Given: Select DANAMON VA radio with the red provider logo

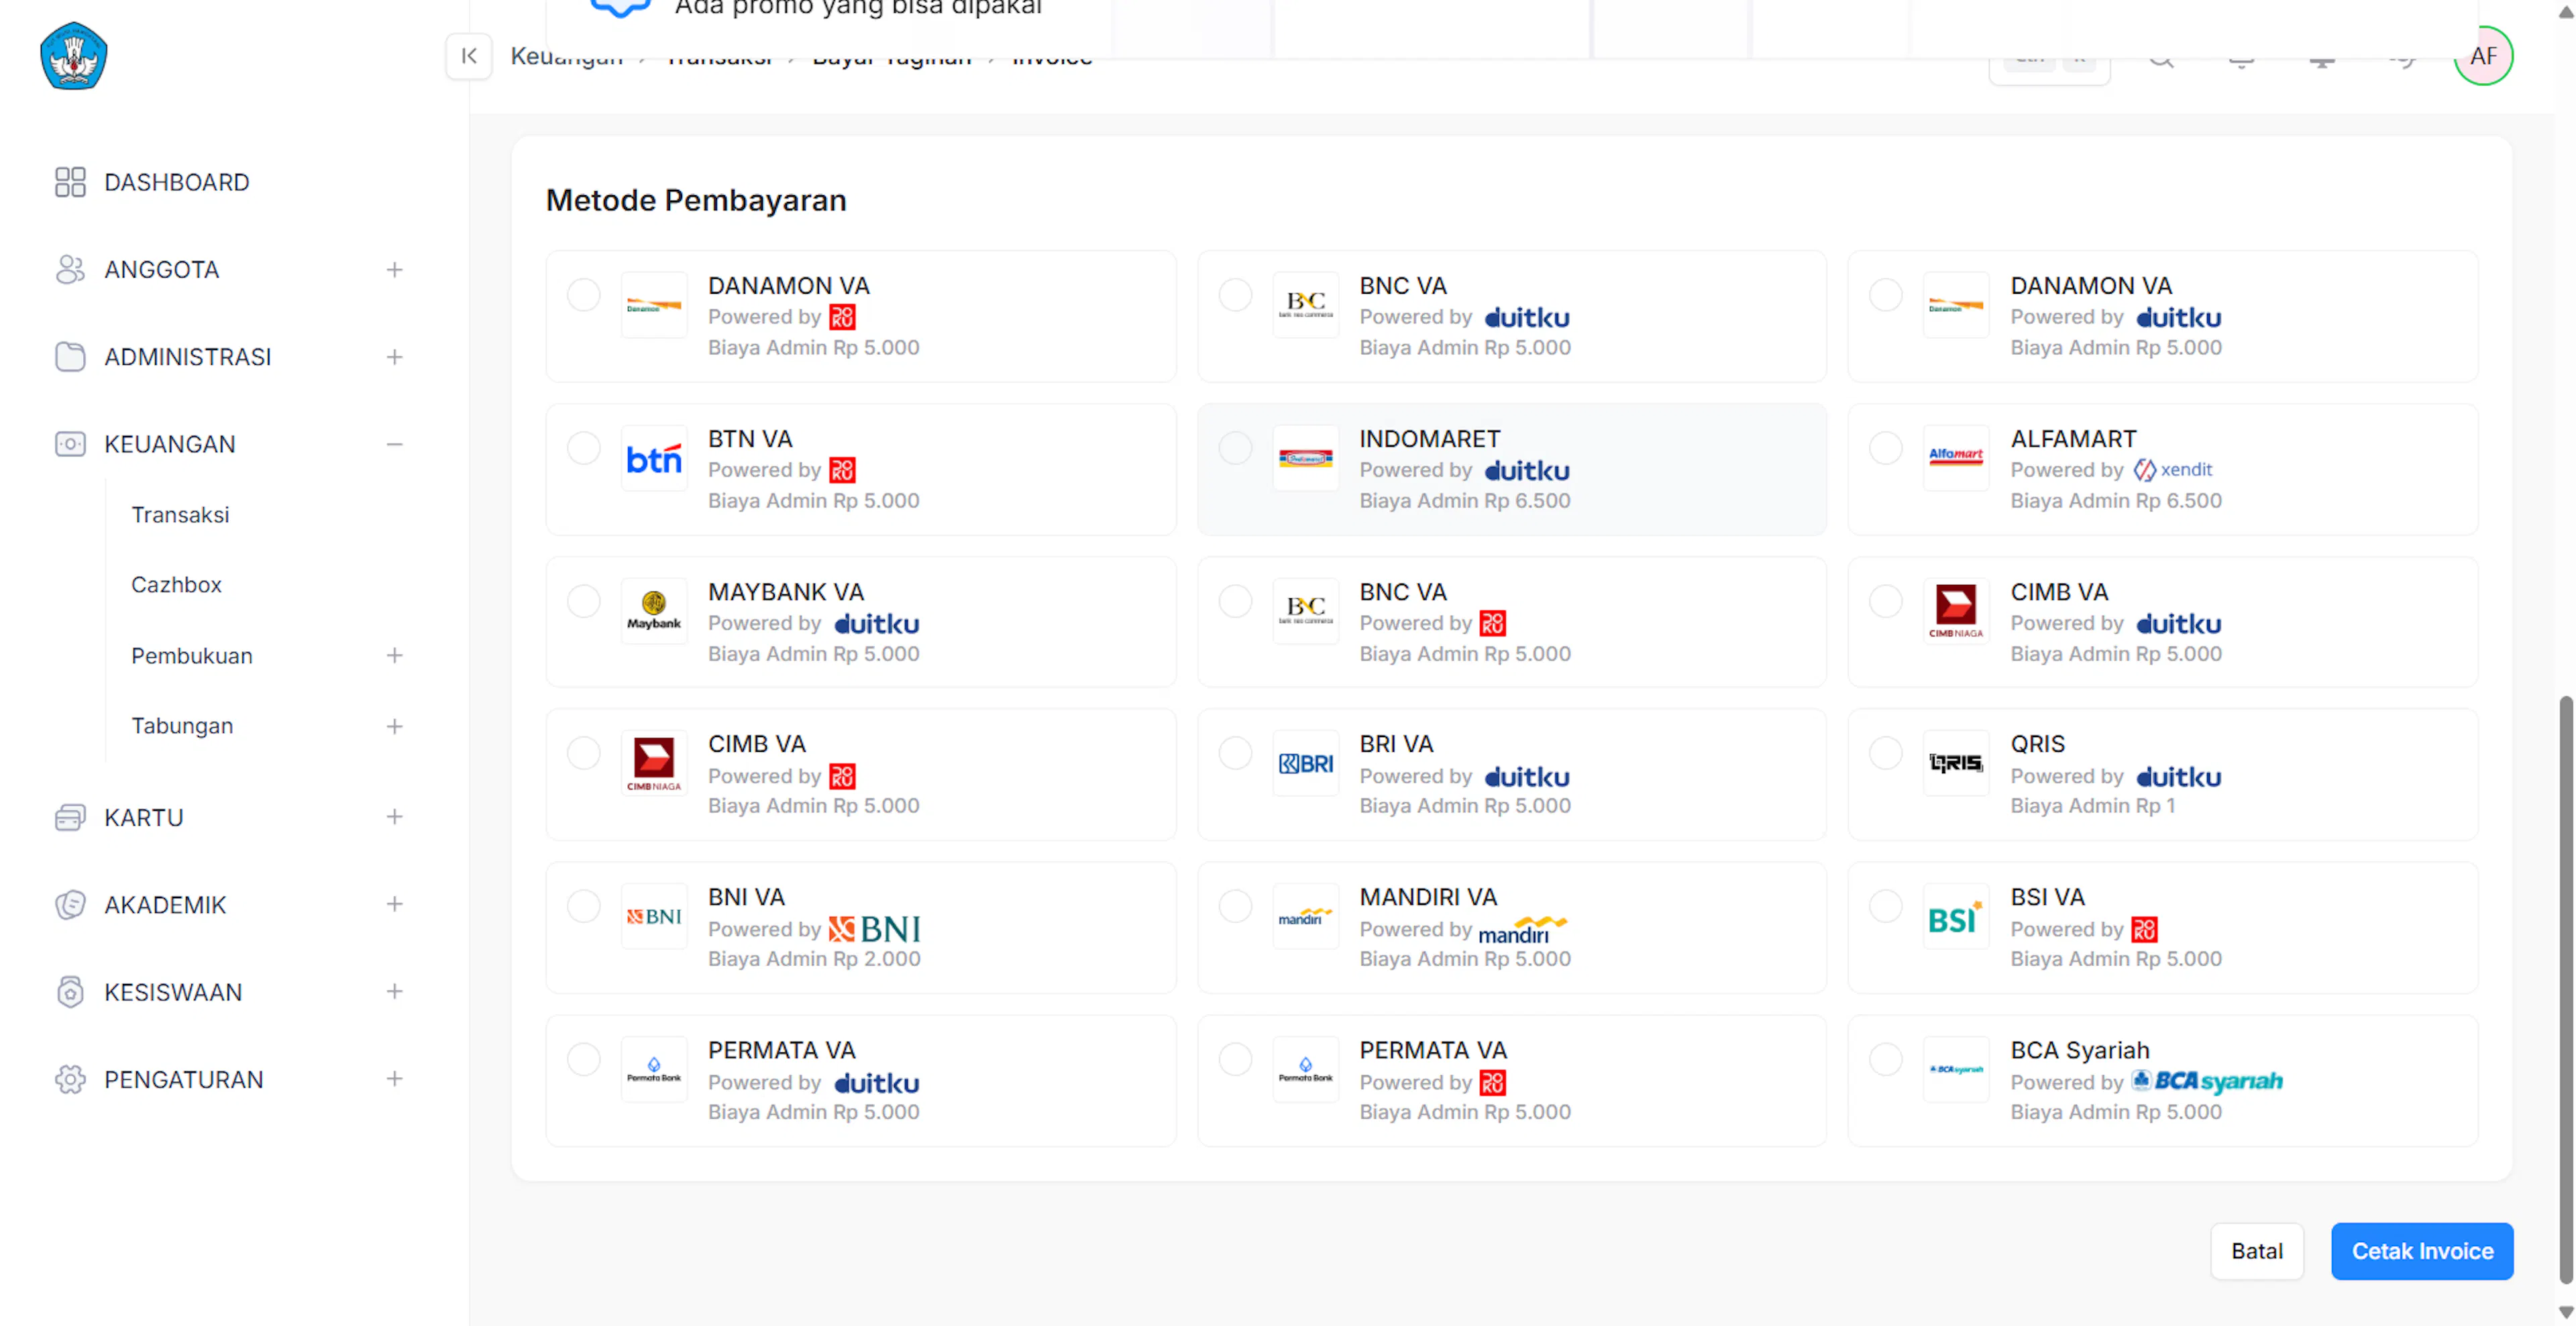Looking at the screenshot, I should pyautogui.click(x=584, y=295).
